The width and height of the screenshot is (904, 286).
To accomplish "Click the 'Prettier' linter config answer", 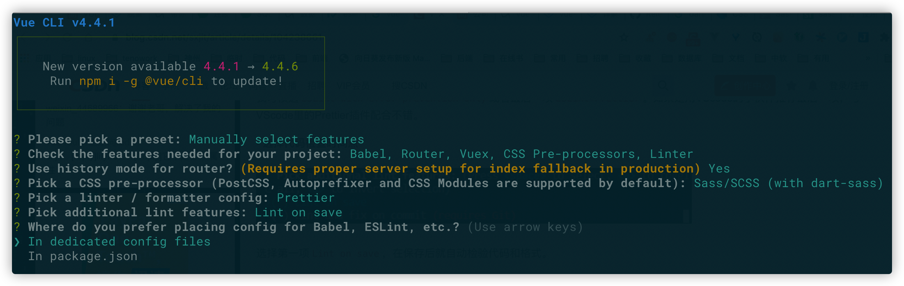I will point(306,198).
